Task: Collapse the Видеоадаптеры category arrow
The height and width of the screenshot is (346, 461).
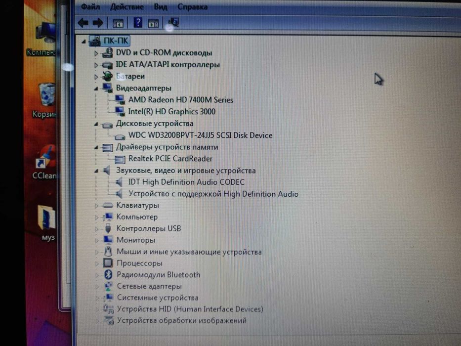Action: 96,88
